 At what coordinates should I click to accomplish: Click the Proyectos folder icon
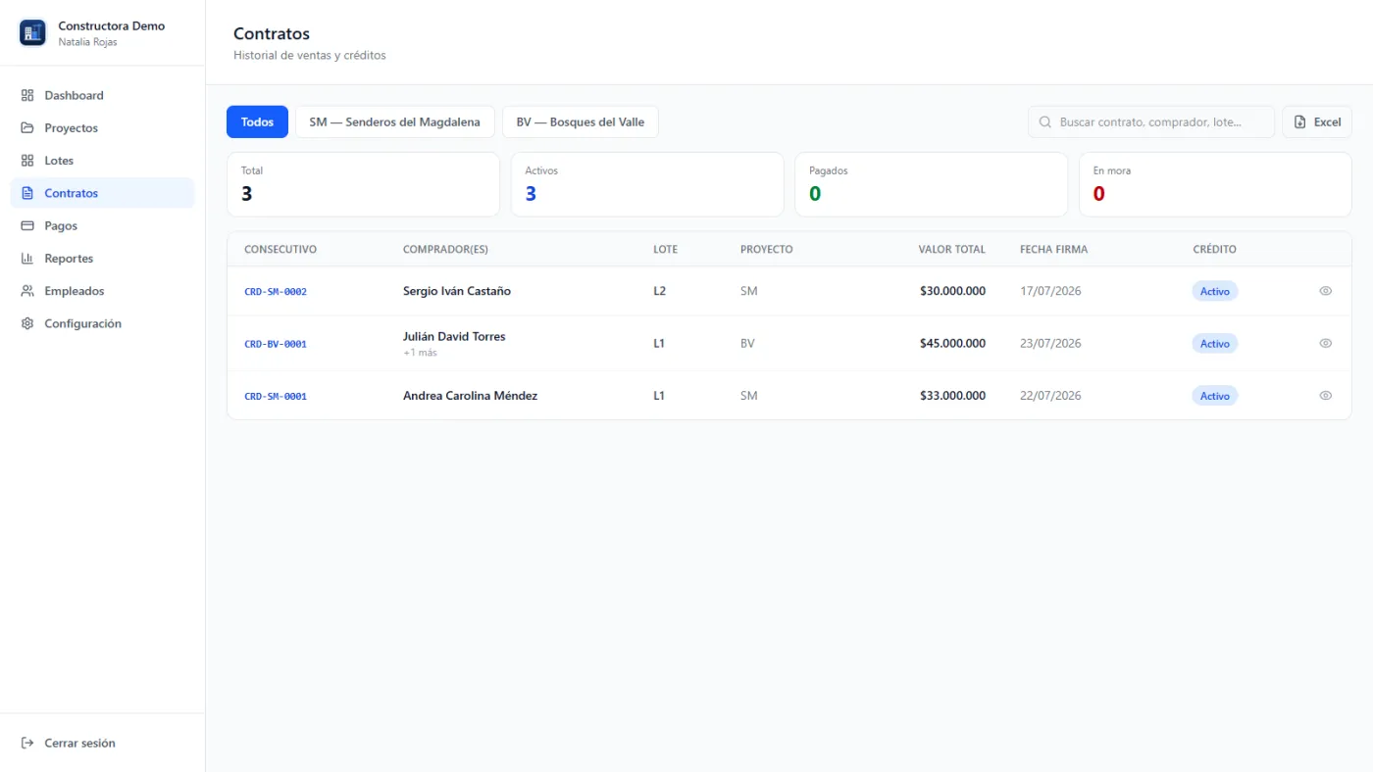pos(27,128)
